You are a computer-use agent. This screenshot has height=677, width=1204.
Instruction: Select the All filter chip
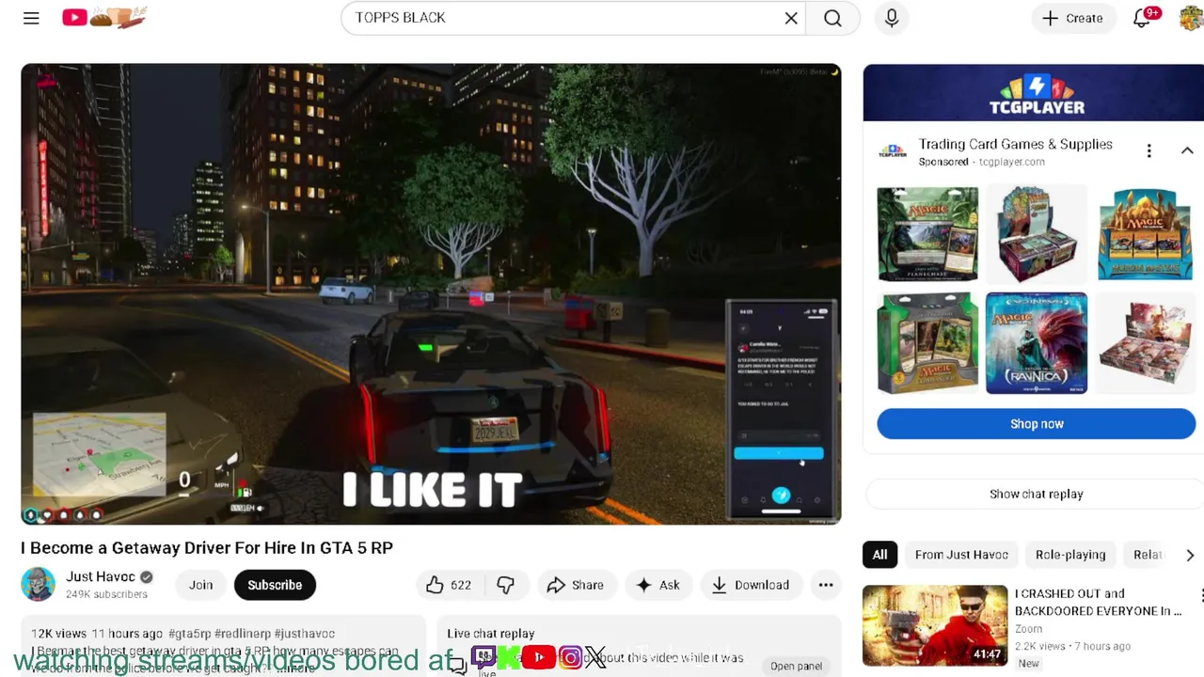point(879,555)
